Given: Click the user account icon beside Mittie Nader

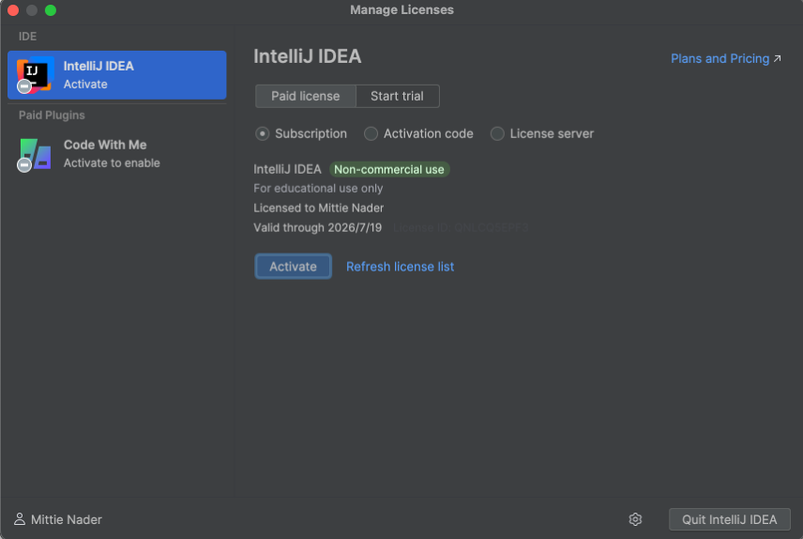Looking at the screenshot, I should tap(20, 519).
